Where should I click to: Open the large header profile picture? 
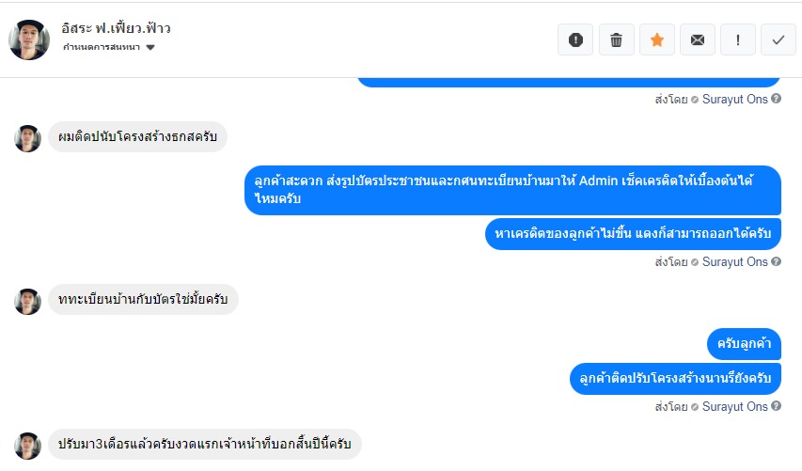28,39
